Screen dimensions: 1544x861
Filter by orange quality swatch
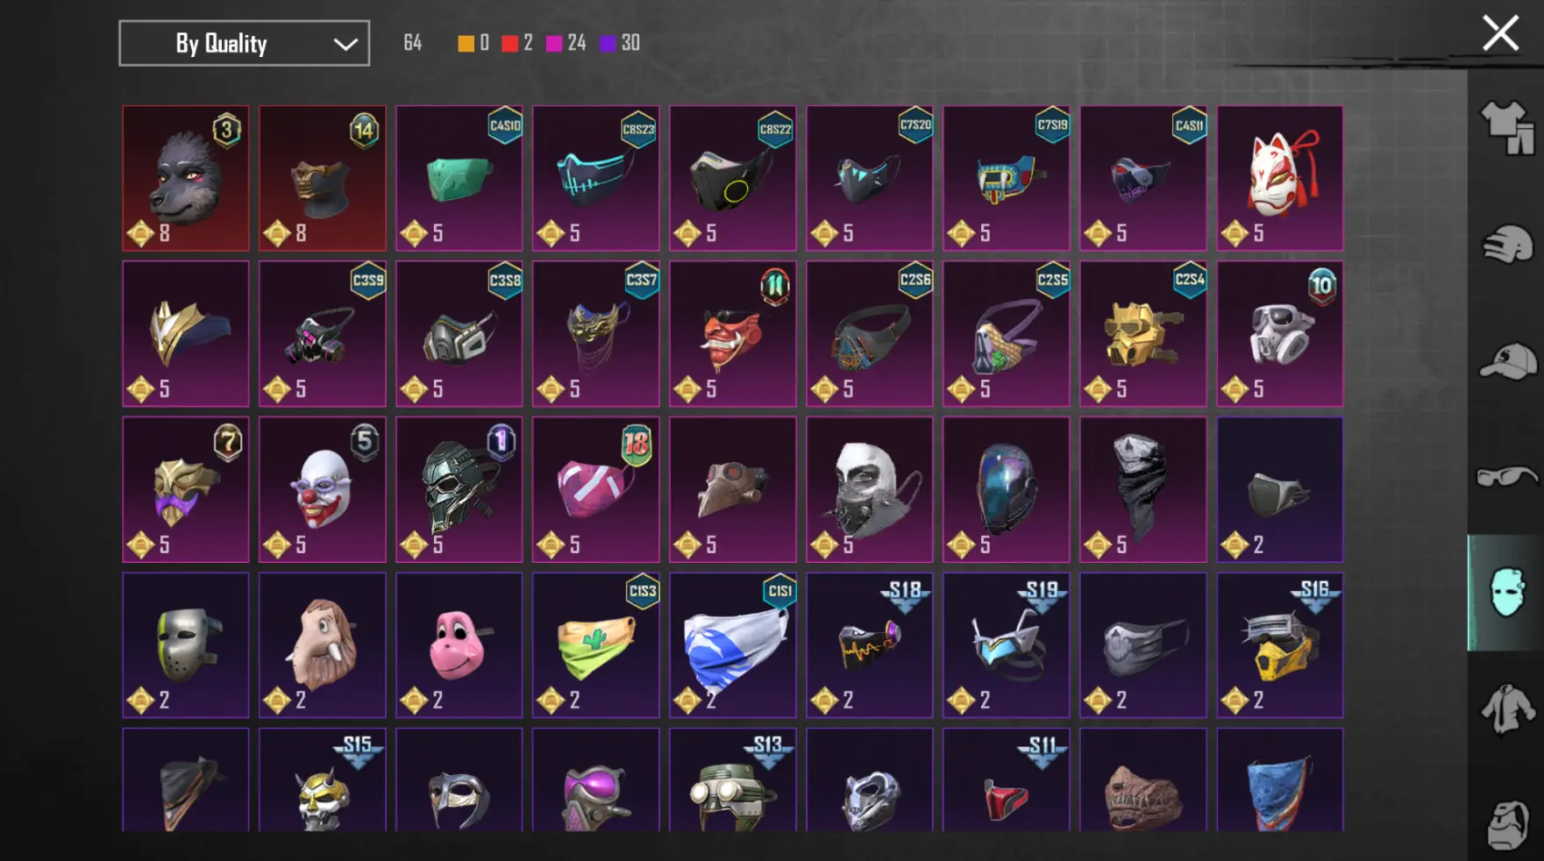coord(466,43)
